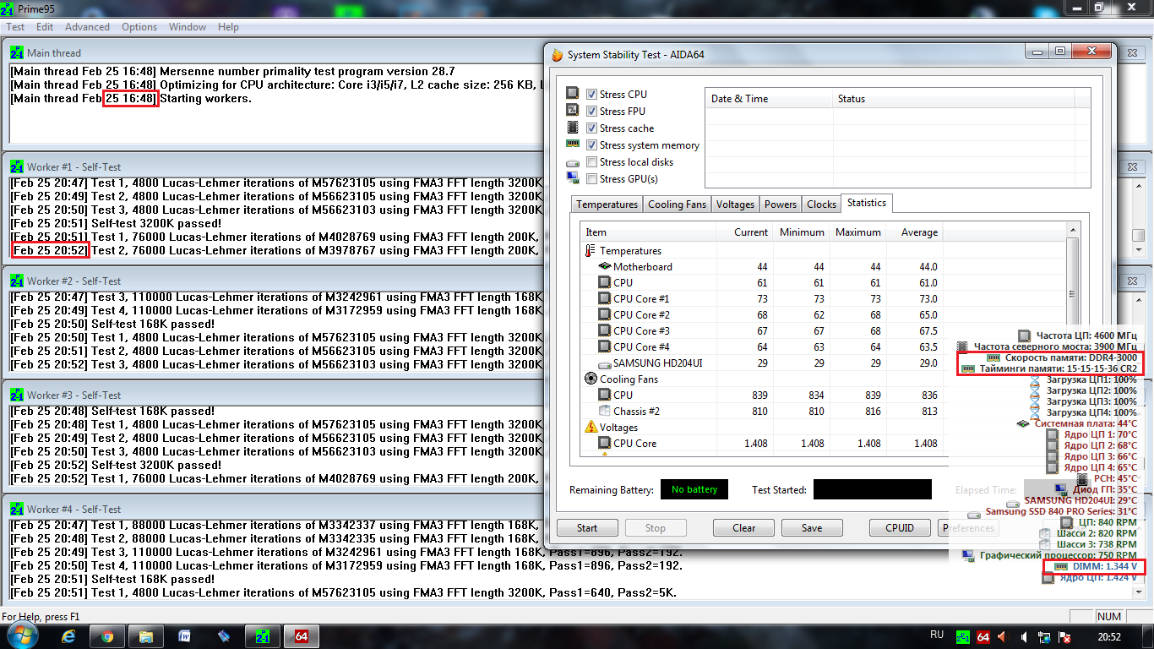Click the orange speaker tray icon
This screenshot has width=1154, height=649.
1002,636
